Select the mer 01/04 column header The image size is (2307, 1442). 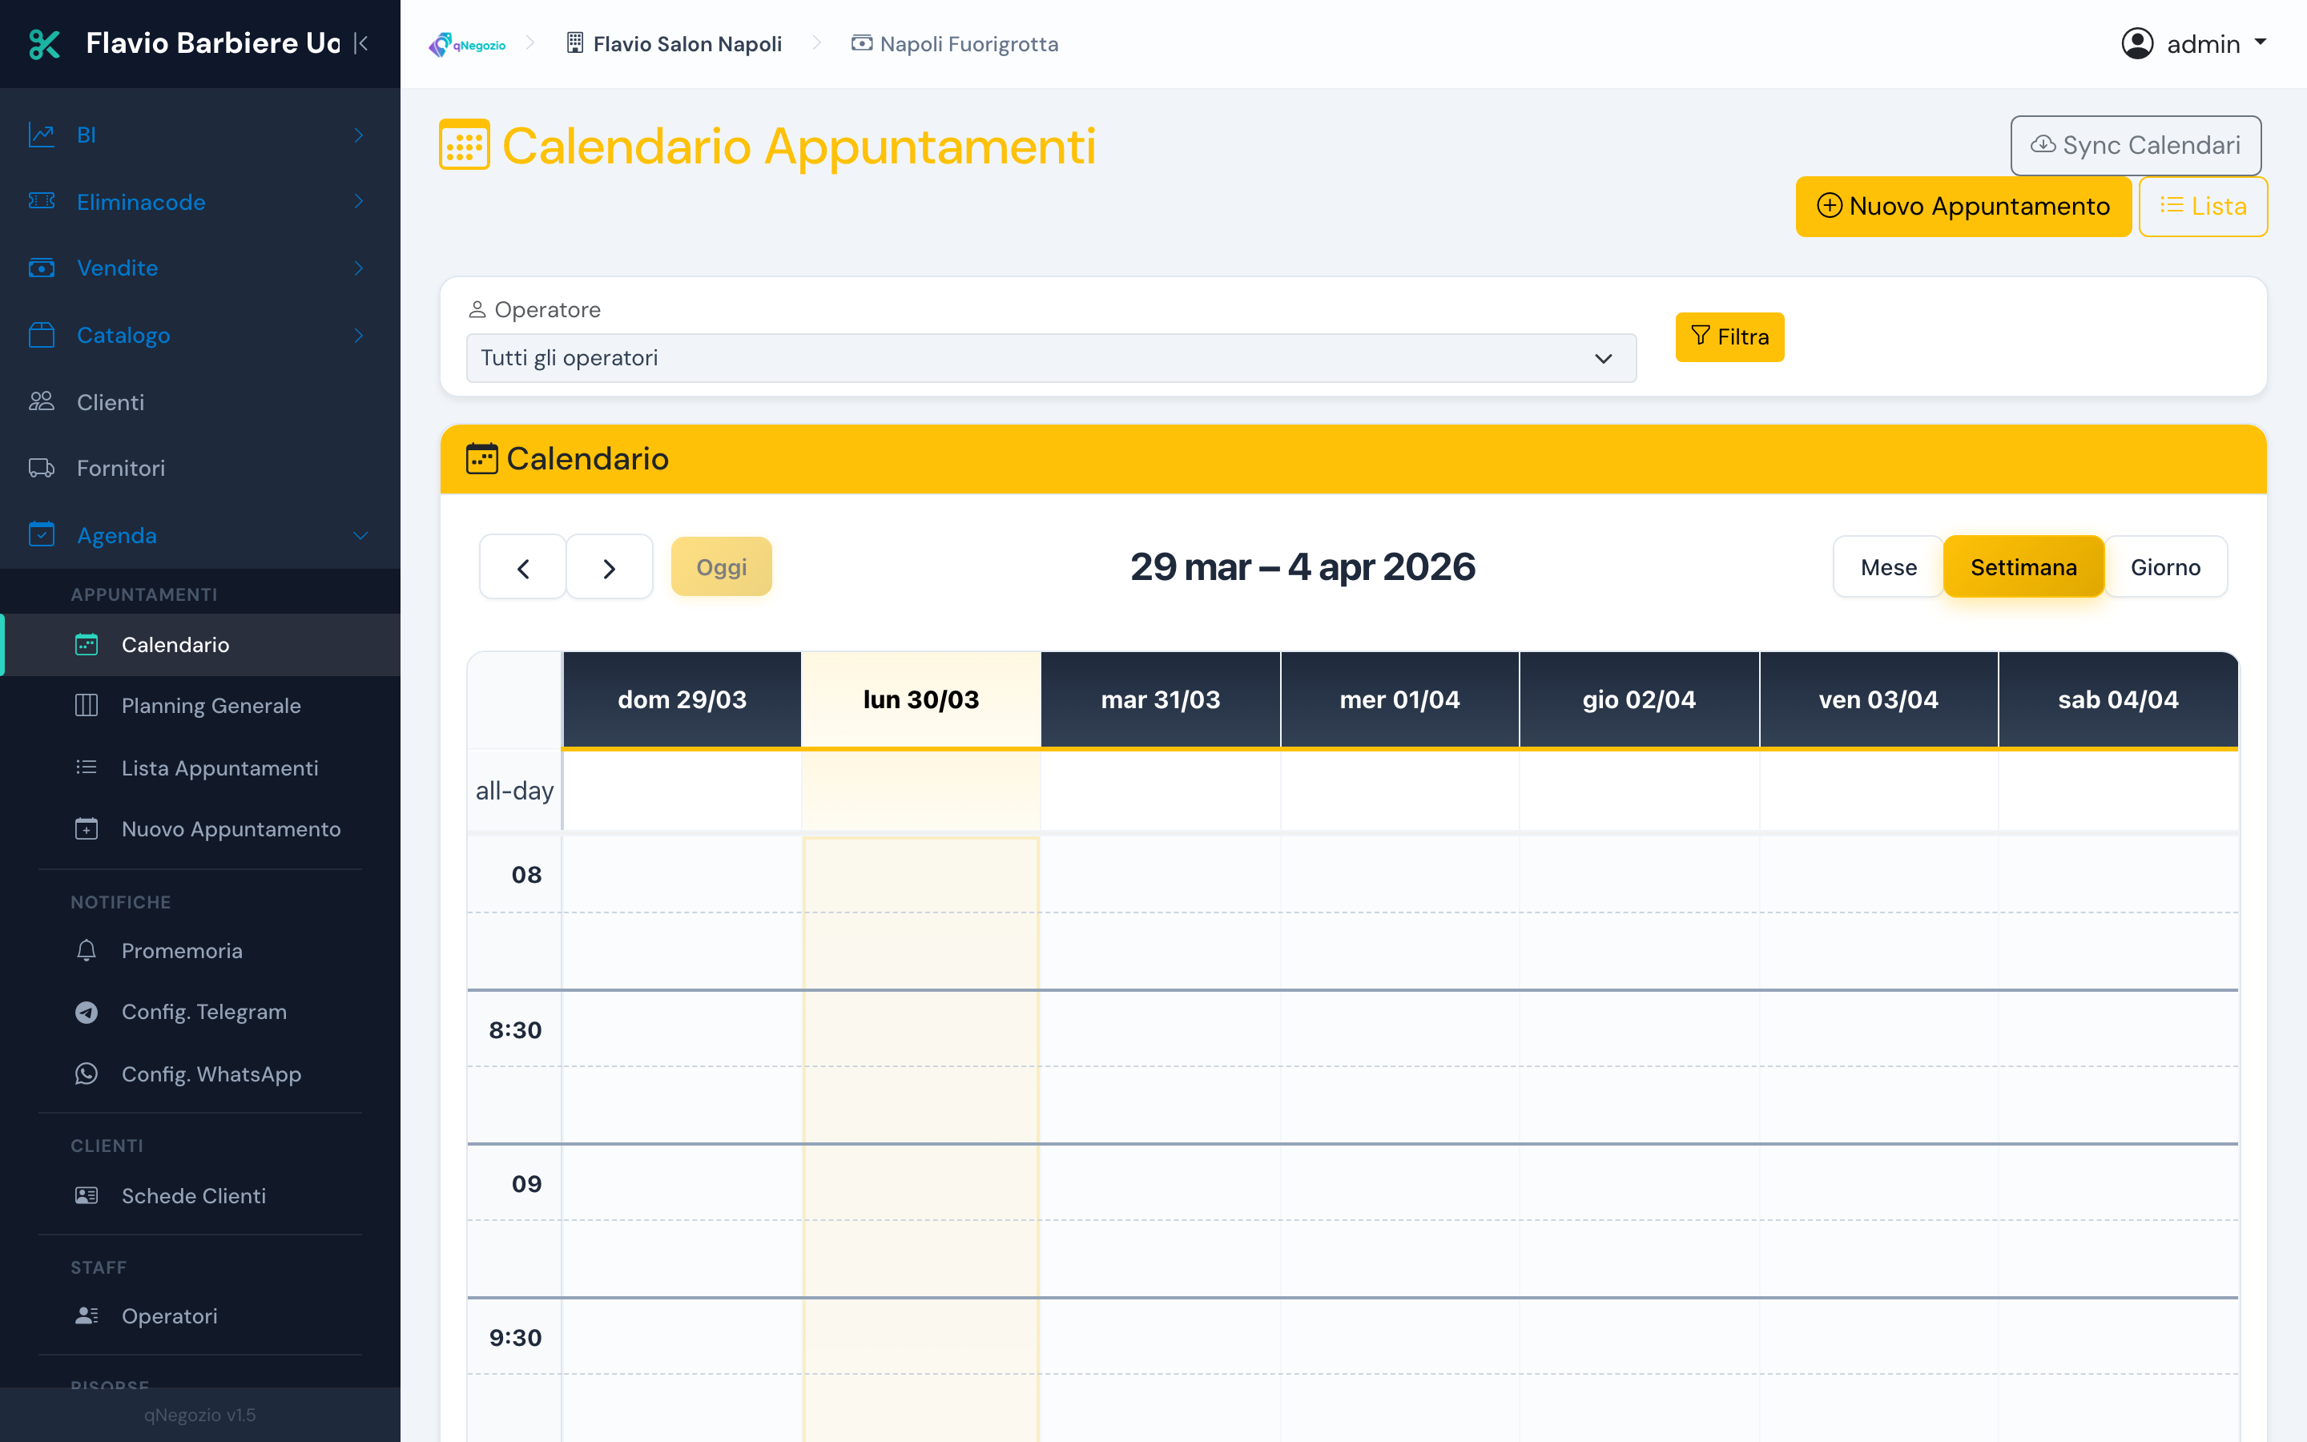[x=1399, y=699]
